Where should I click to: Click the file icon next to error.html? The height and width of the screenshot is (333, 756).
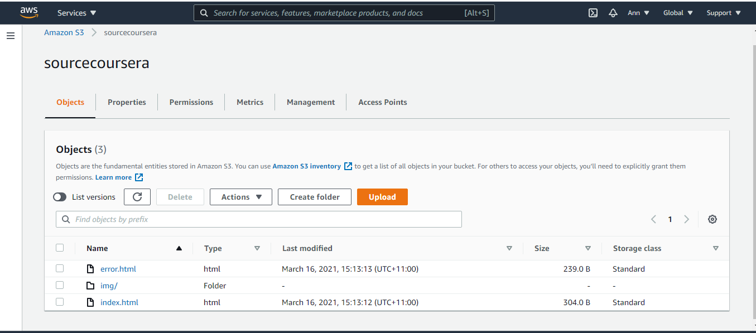(x=90, y=269)
